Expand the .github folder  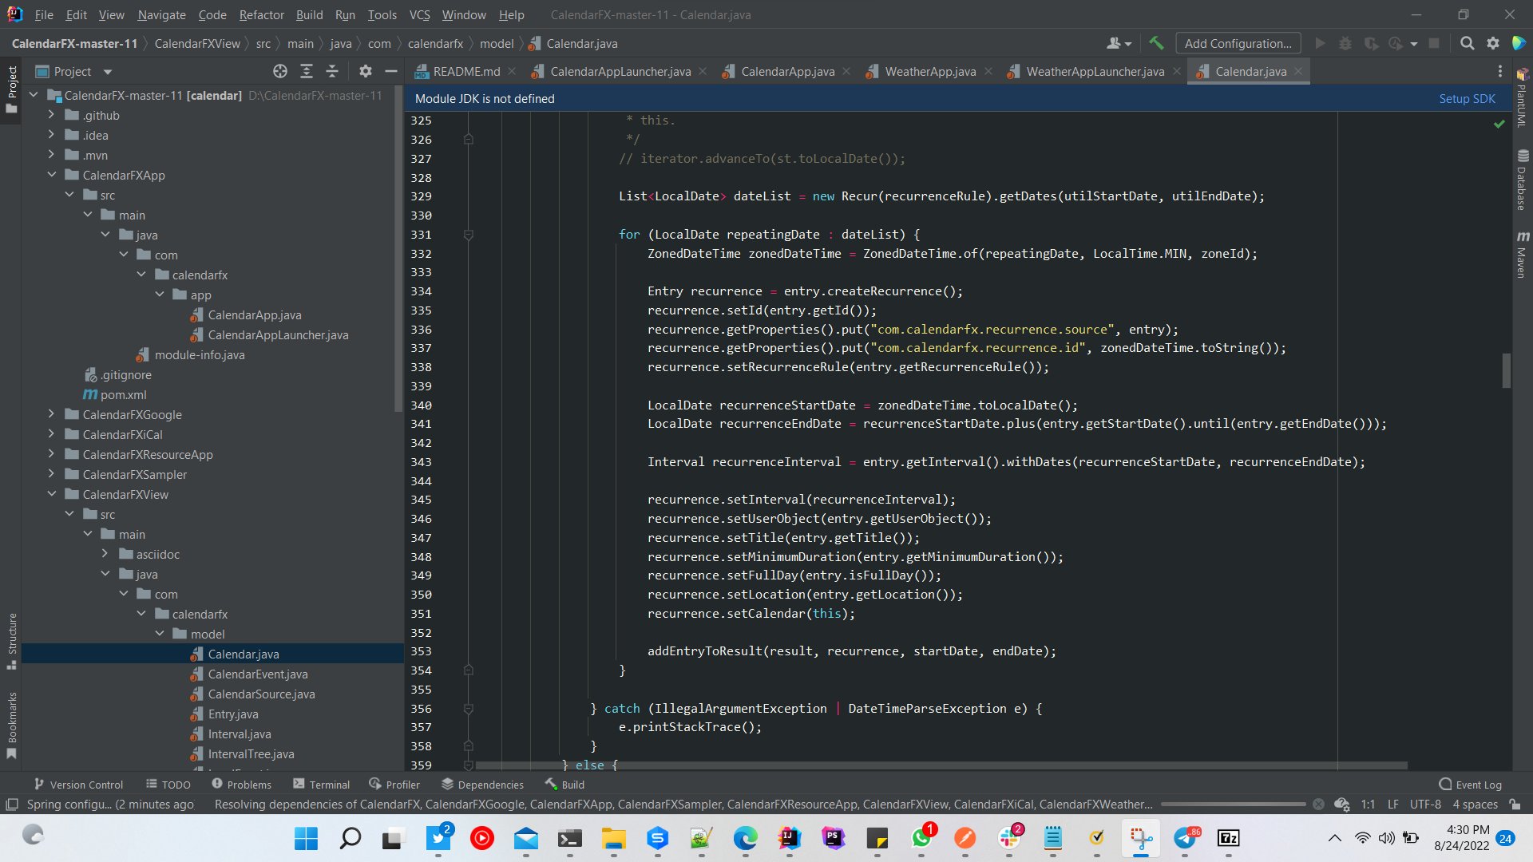tap(52, 115)
